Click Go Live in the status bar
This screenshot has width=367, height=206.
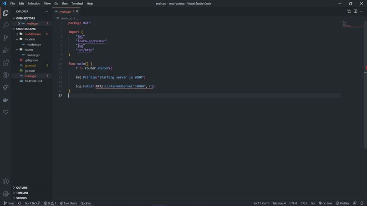325,203
